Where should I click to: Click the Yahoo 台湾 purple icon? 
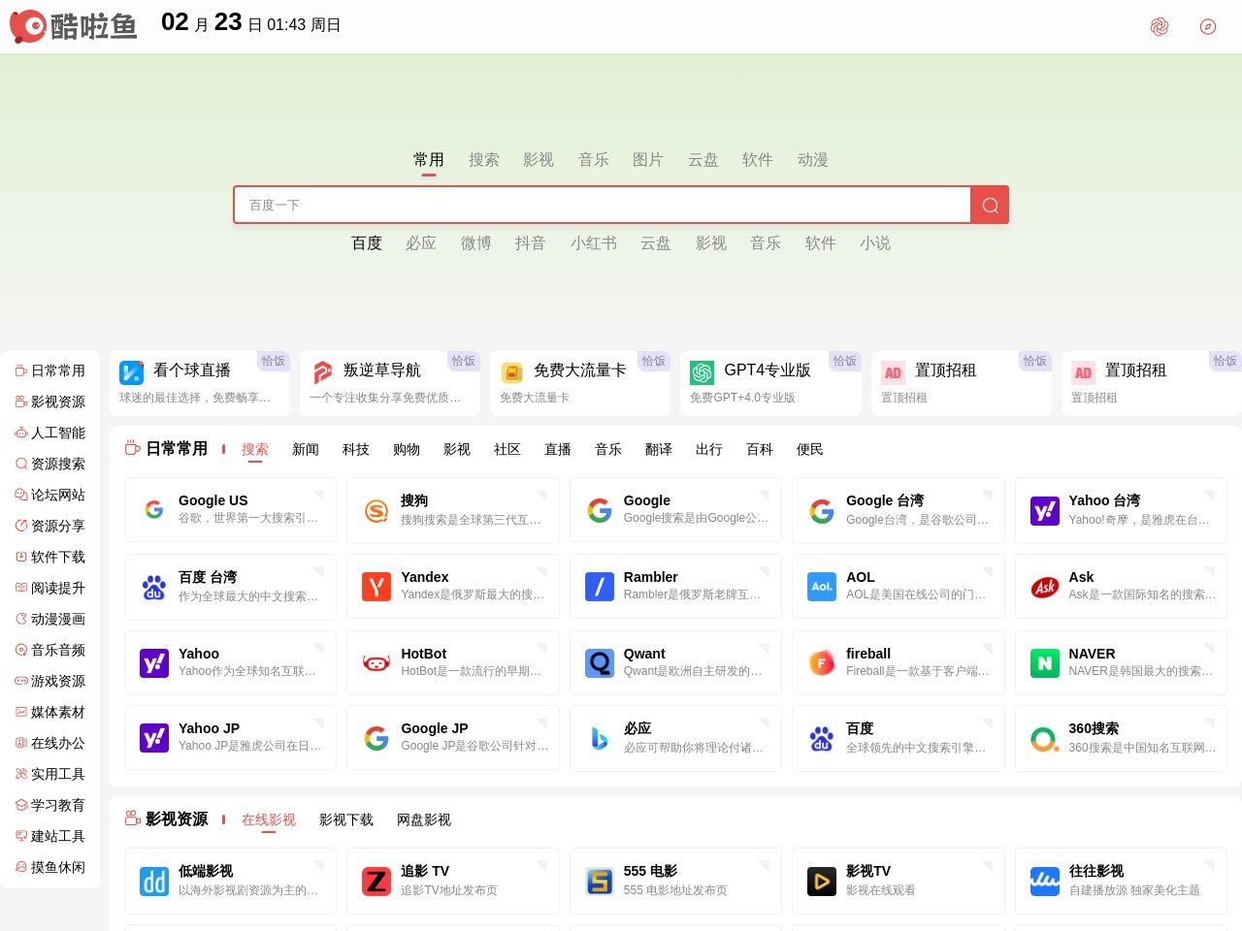pos(1045,510)
